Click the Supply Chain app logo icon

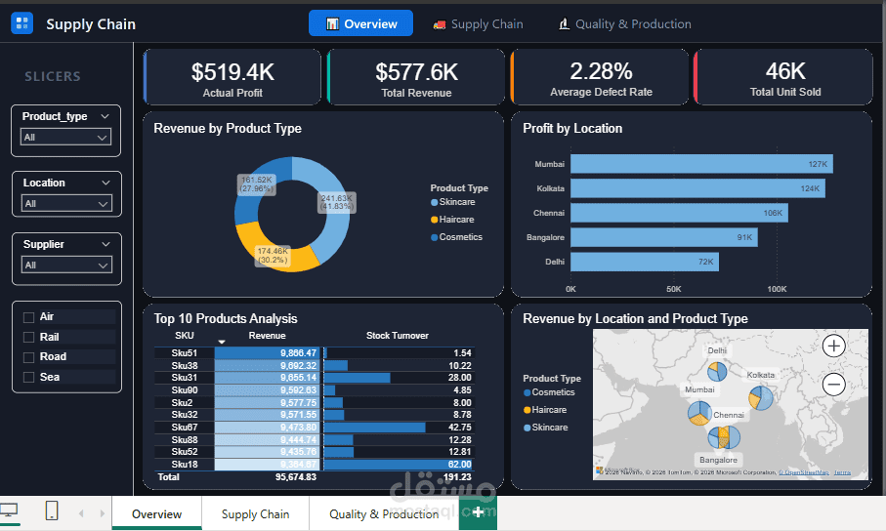pos(22,23)
